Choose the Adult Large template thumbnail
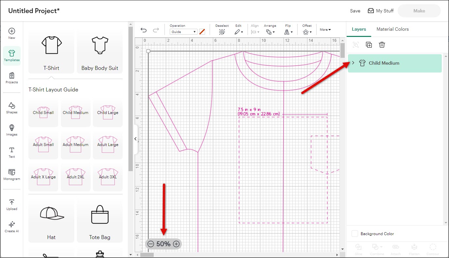Viewport: 449px width, 258px height. click(x=108, y=144)
